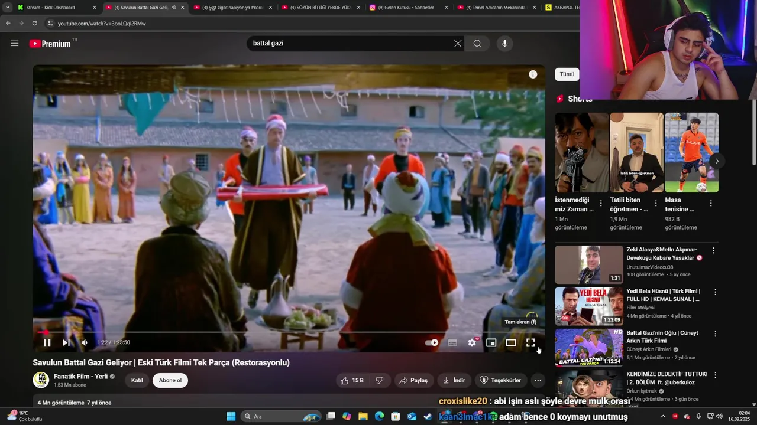The height and width of the screenshot is (425, 757).
Task: Open options for Yedi Bela Hüsnü video
Action: coord(715,292)
